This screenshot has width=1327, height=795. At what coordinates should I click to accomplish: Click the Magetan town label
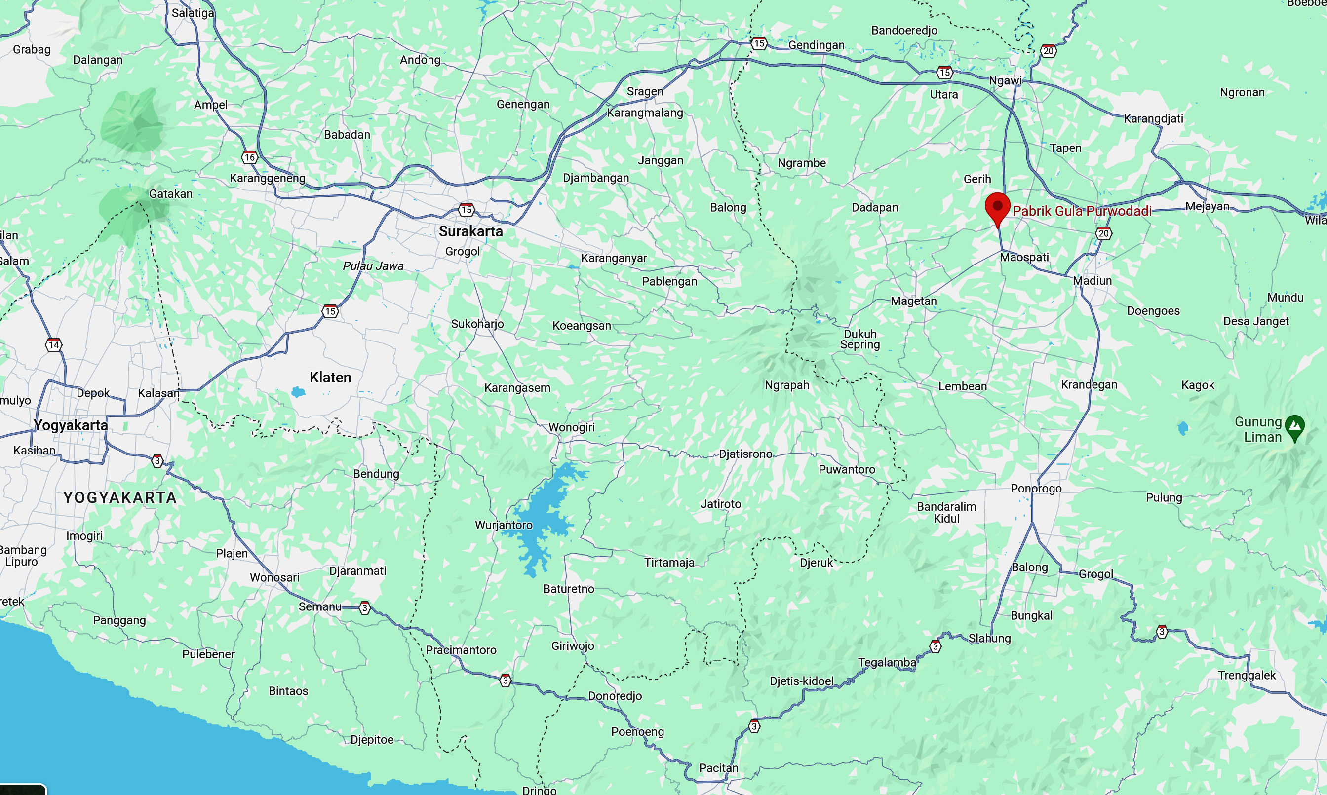pyautogui.click(x=914, y=301)
